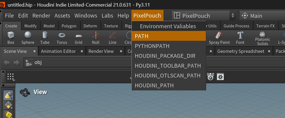Open the Edit menu

(23, 16)
